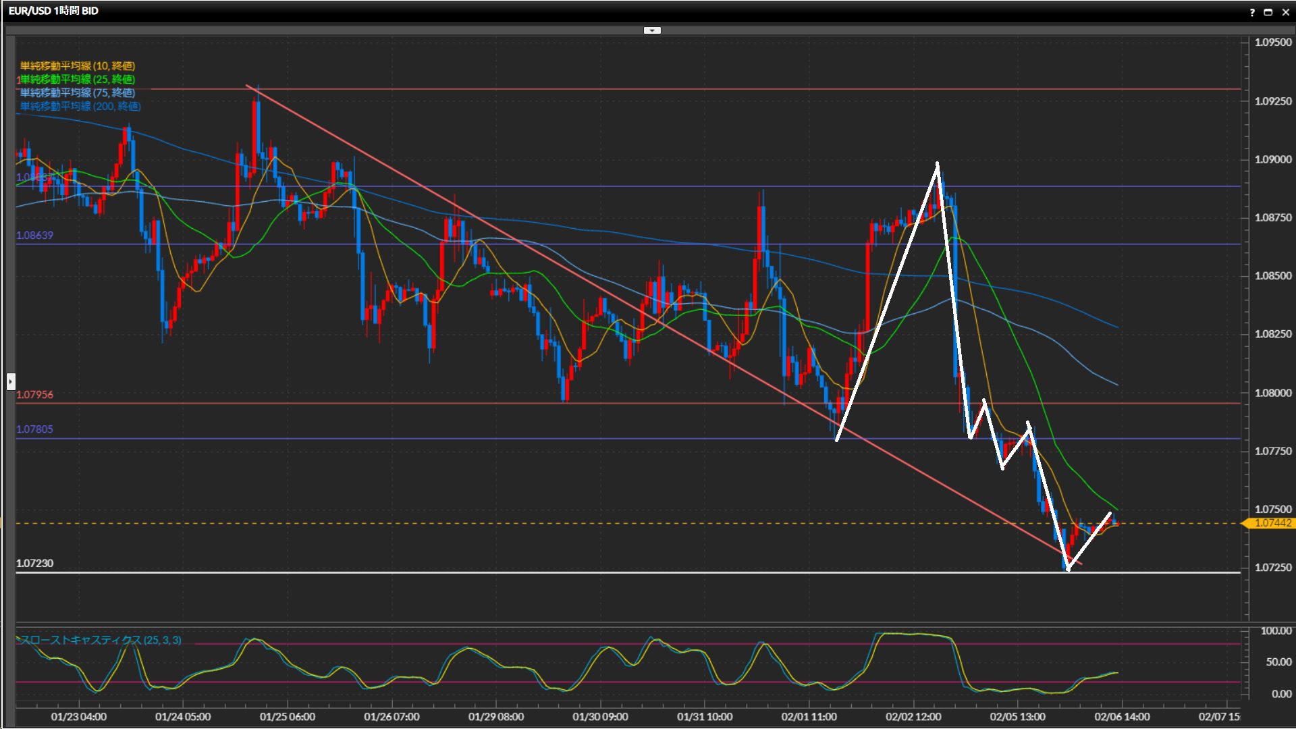This screenshot has width=1296, height=729.
Task: Click the 75-period moving average label
Action: 78,92
